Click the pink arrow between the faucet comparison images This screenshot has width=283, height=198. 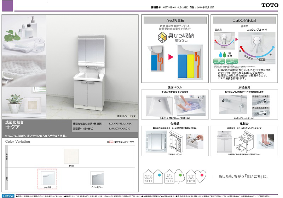click(x=237, y=39)
